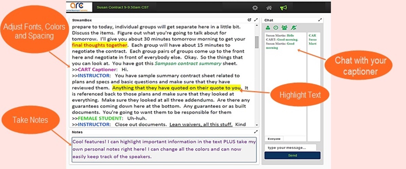Open the settings gear in top bar
This screenshot has height=169, width=406.
click(x=255, y=7)
